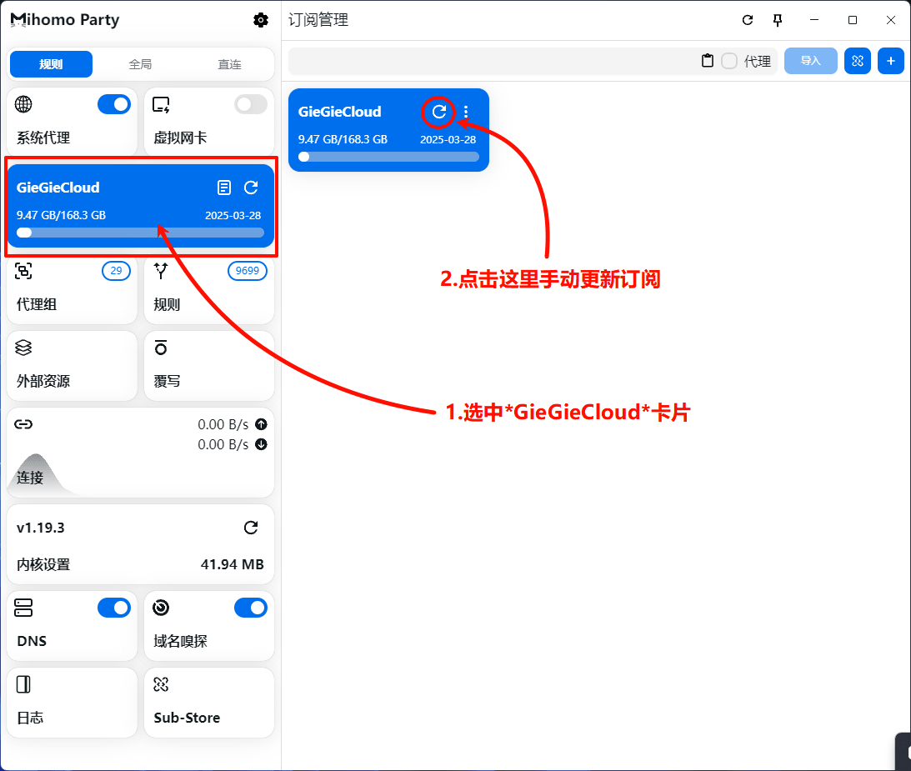Screen dimensions: 911x771
Task: Toggle the 系统代理 switch
Action: (x=114, y=104)
